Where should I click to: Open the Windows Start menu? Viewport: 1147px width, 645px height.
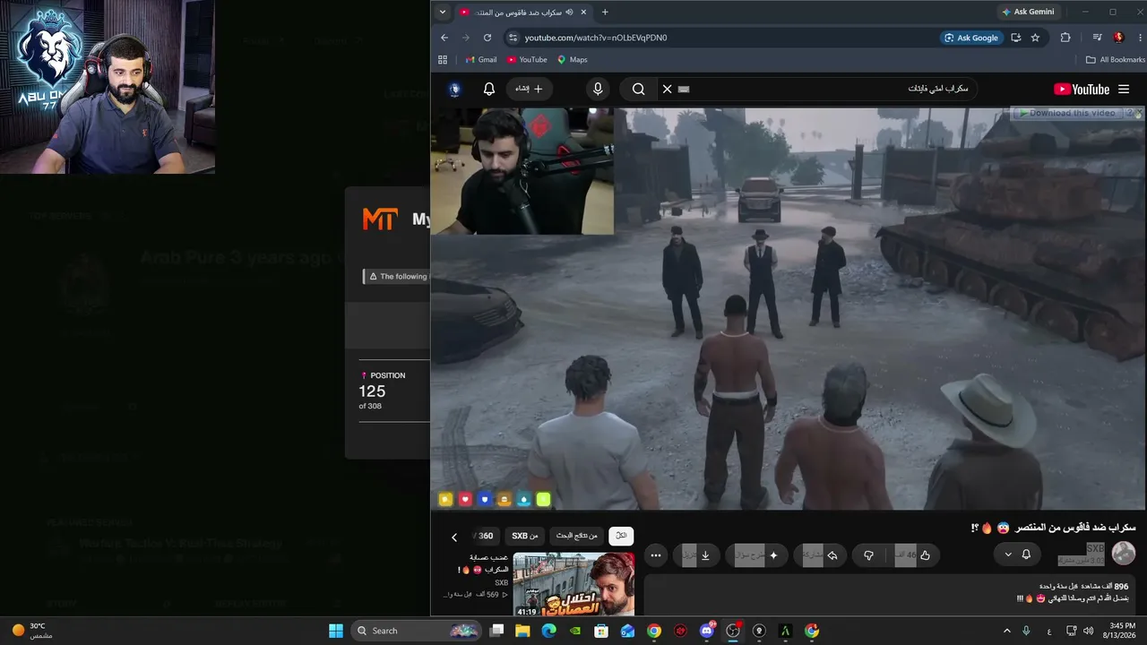336,631
